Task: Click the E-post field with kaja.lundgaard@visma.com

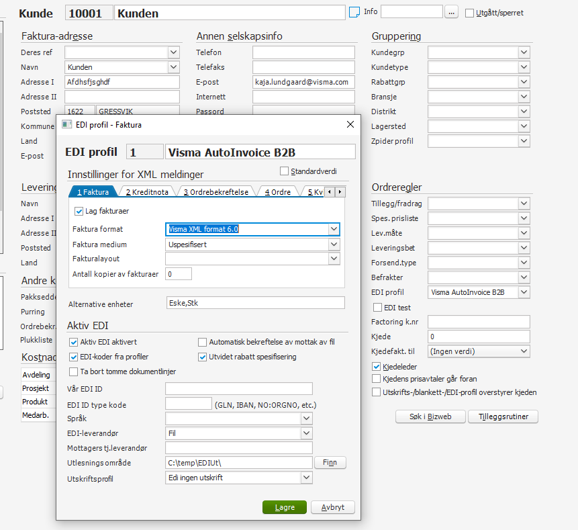Action: pos(303,82)
